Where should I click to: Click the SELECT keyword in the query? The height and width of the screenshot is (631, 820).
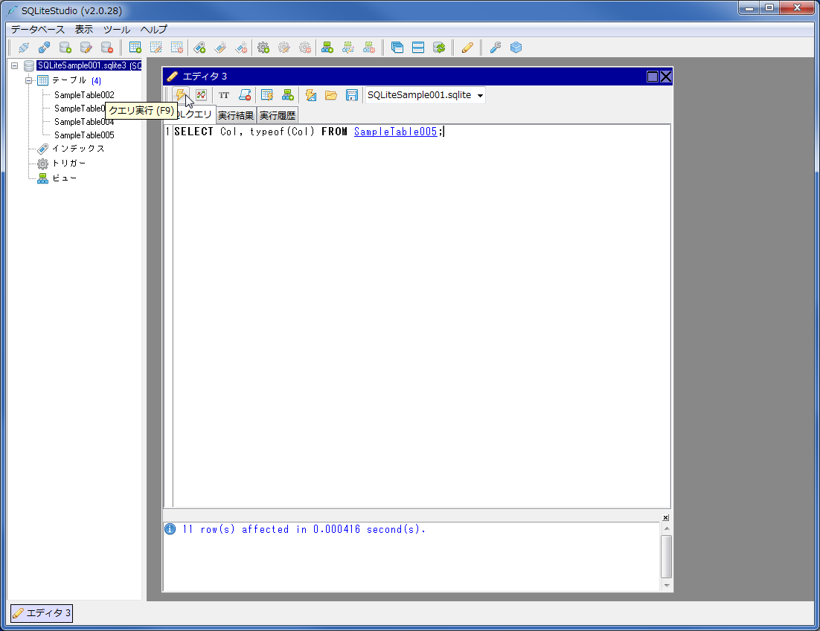[x=193, y=132]
